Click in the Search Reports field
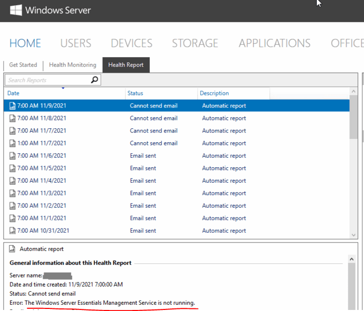This screenshot has height=311, width=364. click(x=47, y=80)
